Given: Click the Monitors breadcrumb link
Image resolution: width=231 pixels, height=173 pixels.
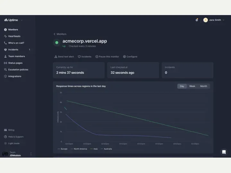Looking at the screenshot, I should (61, 34).
